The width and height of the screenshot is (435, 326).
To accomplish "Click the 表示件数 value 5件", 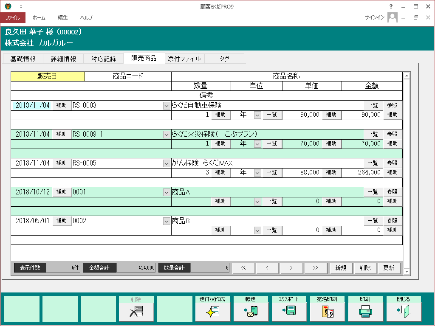I will click(63, 268).
